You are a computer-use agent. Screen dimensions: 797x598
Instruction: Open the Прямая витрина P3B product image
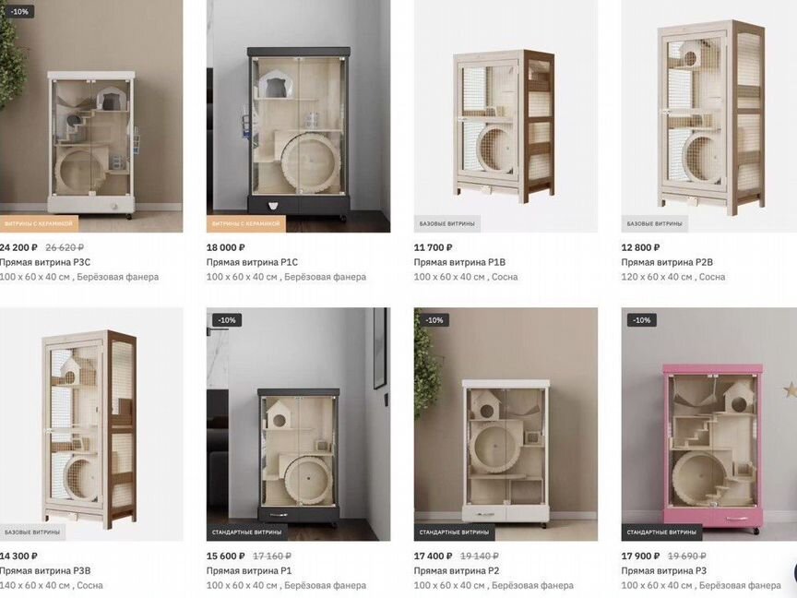tap(91, 425)
